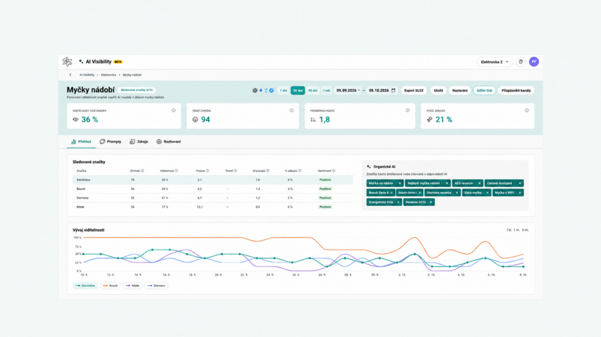The width and height of the screenshot is (601, 337).
Task: Switch to the Rozhovani tab
Action: (168, 142)
